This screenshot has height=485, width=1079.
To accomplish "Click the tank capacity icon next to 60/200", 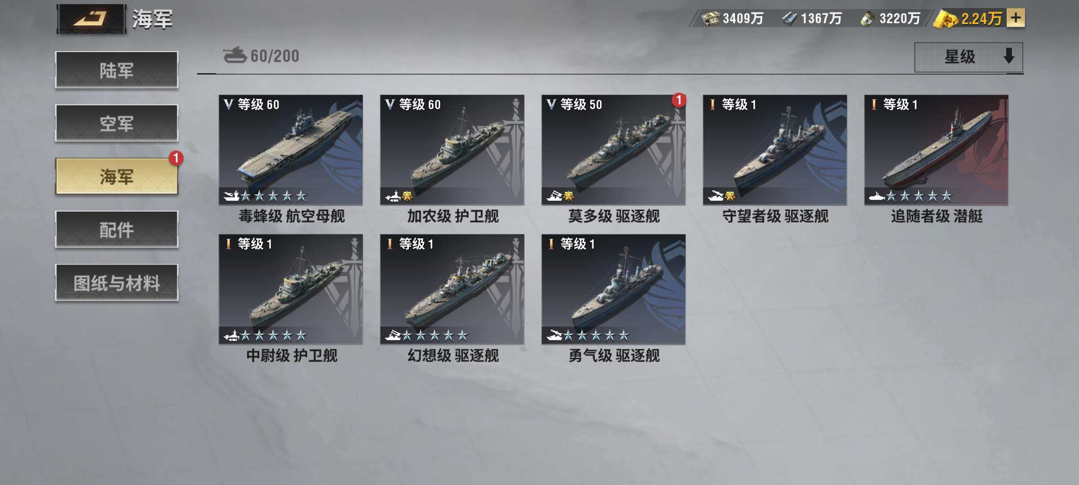I will pos(235,56).
